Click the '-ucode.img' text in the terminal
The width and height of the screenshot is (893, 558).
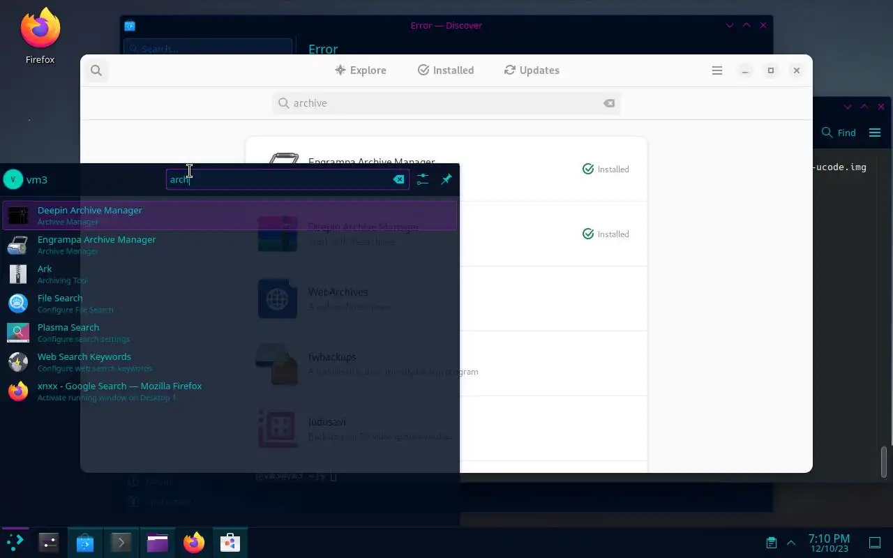point(839,167)
